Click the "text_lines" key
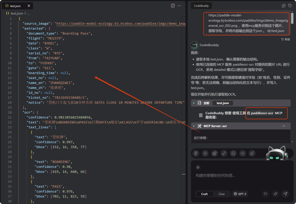Viewport: 296px width, 204px height. (38, 127)
